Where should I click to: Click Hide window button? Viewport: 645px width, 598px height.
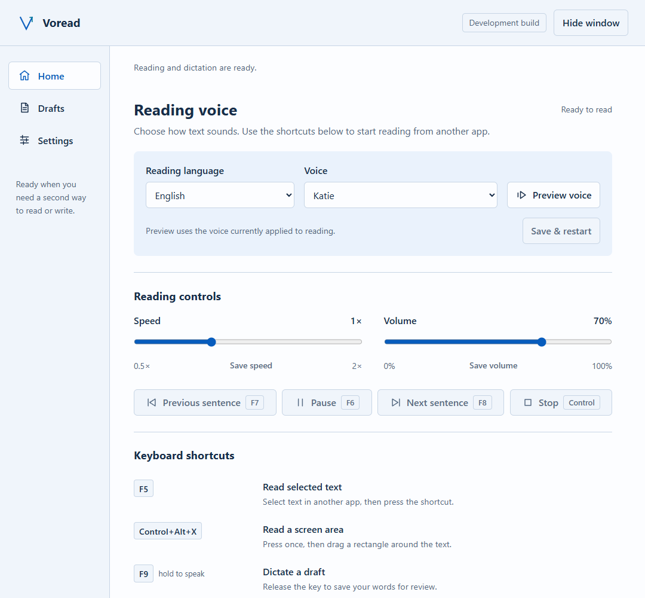click(591, 23)
